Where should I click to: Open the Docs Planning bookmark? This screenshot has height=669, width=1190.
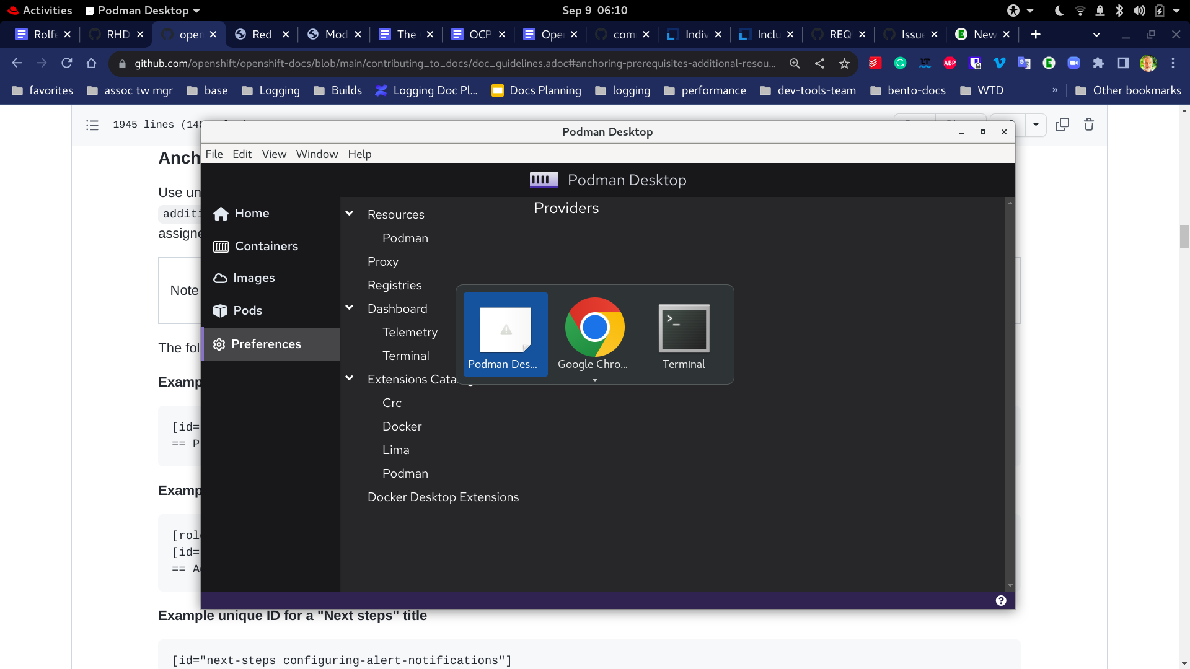(537, 90)
